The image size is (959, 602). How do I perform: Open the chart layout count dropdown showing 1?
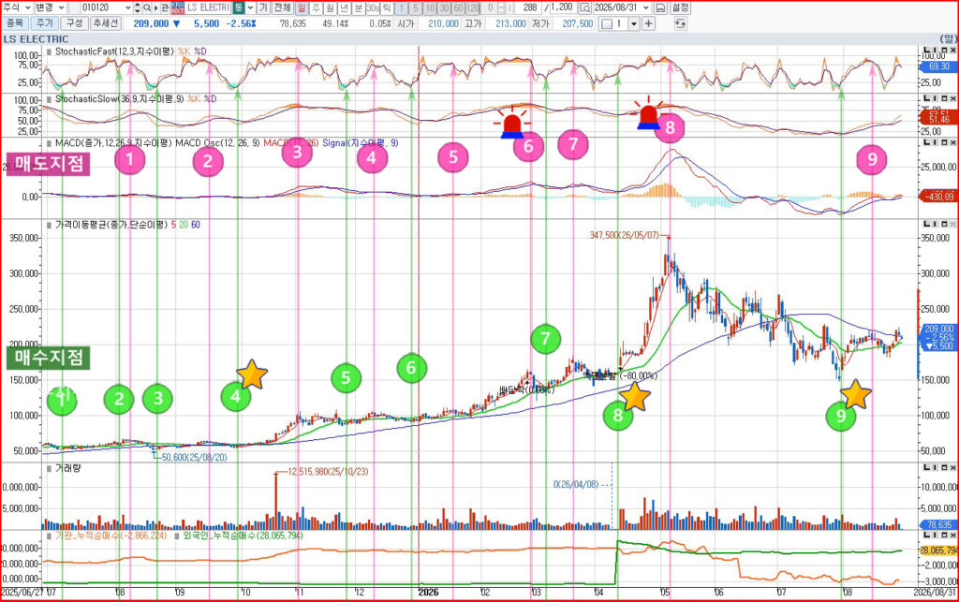point(634,23)
